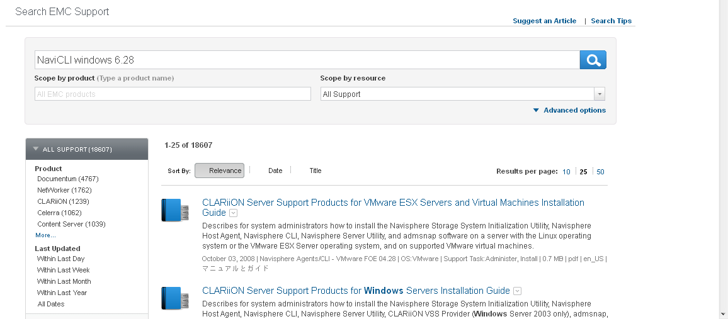
Task: Filter results Within Last Year
Action: click(x=62, y=293)
